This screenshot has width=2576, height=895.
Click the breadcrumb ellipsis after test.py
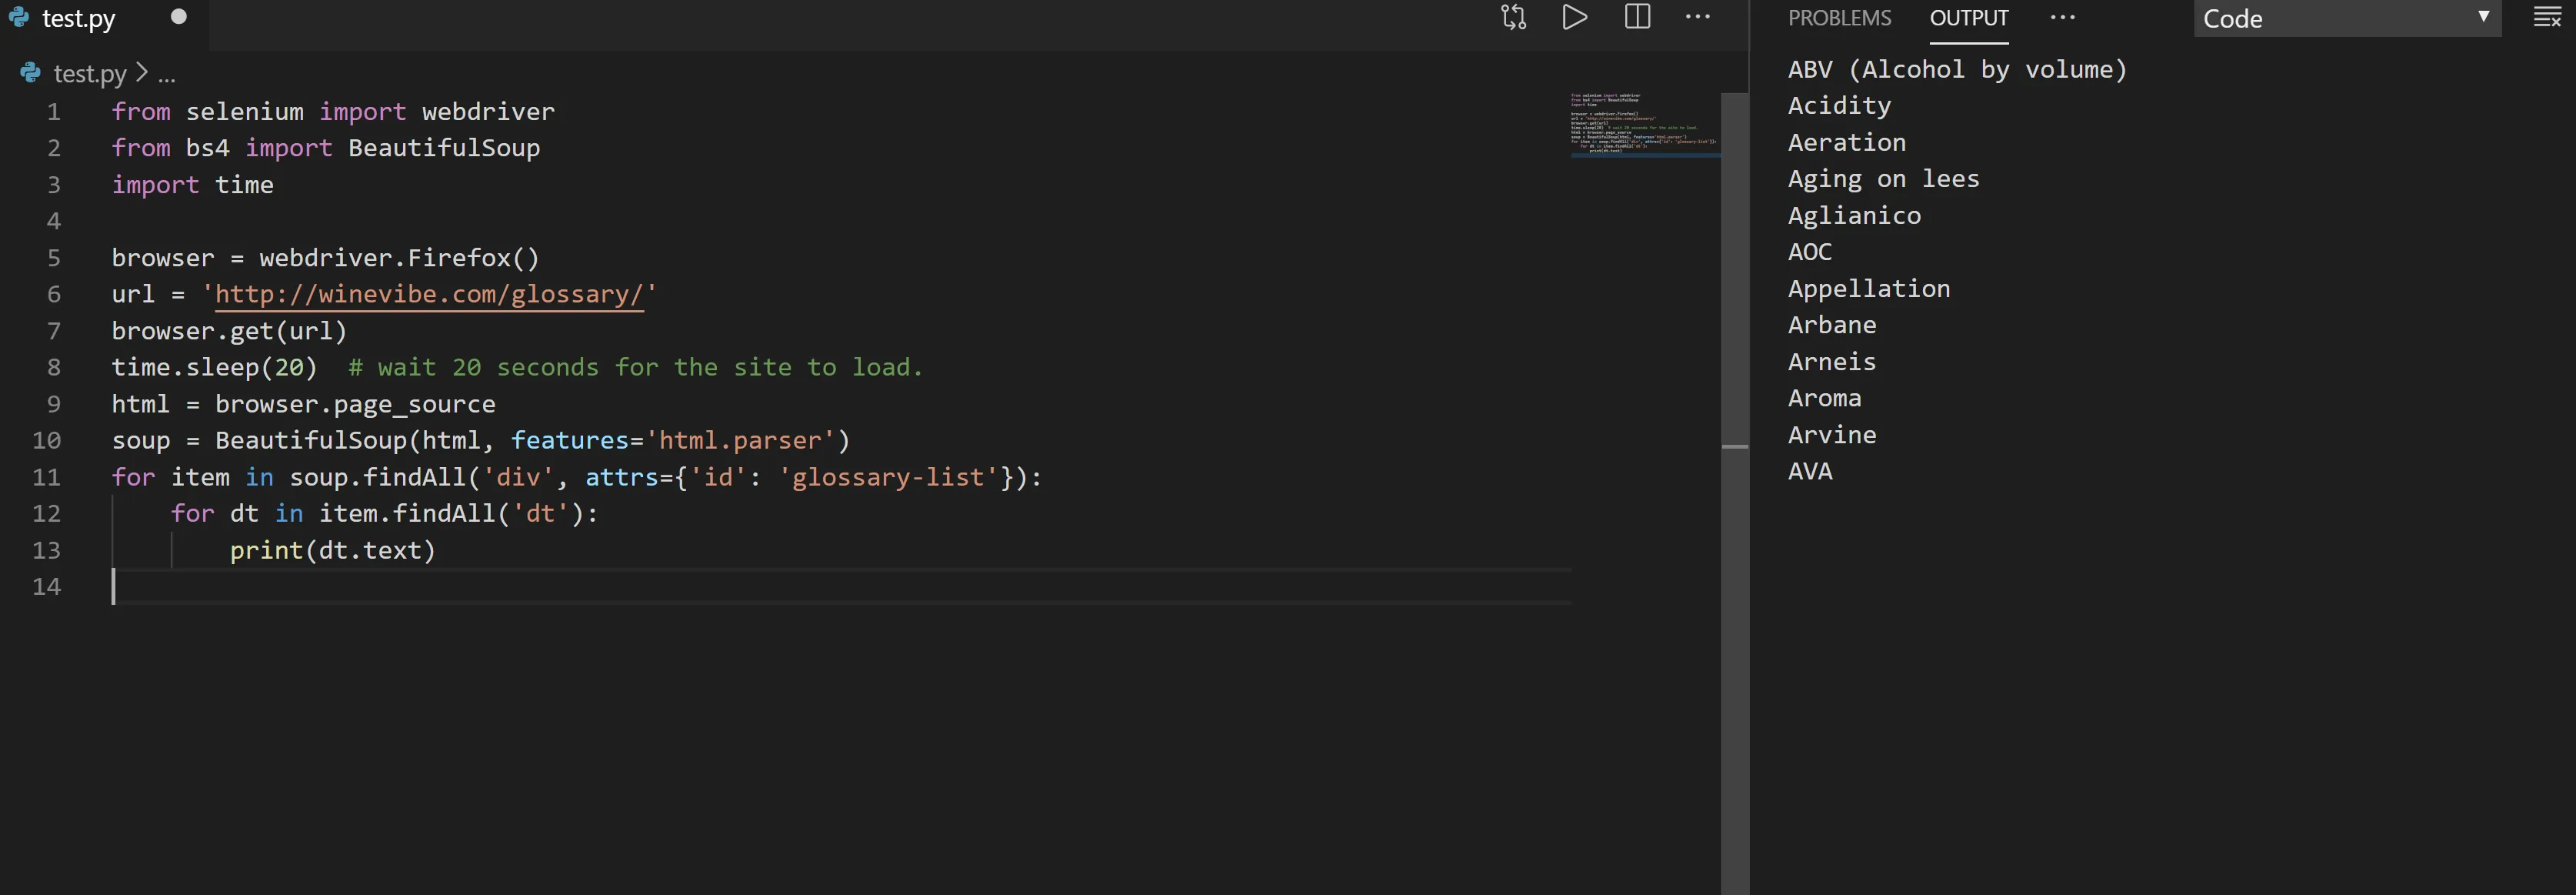(167, 76)
